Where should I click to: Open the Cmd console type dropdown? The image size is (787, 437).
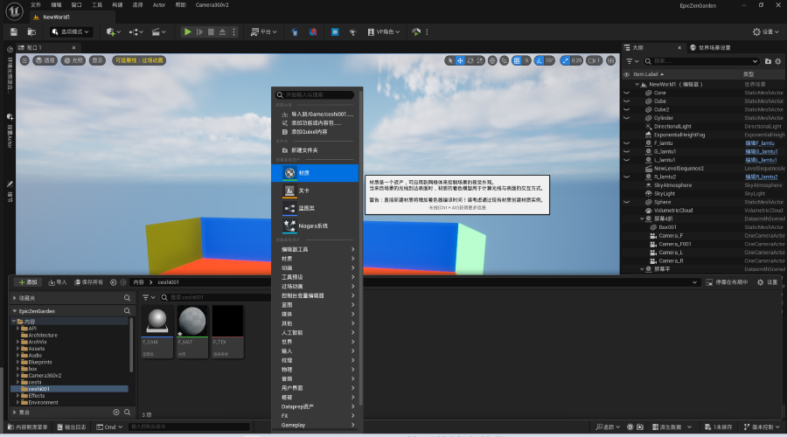(109, 427)
